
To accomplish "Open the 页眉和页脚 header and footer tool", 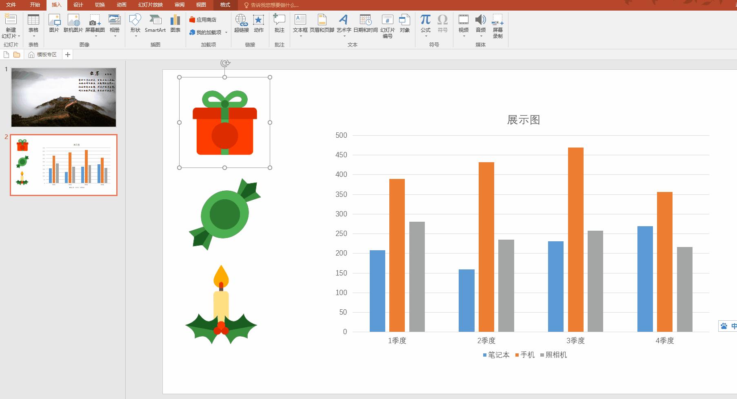I will 322,24.
